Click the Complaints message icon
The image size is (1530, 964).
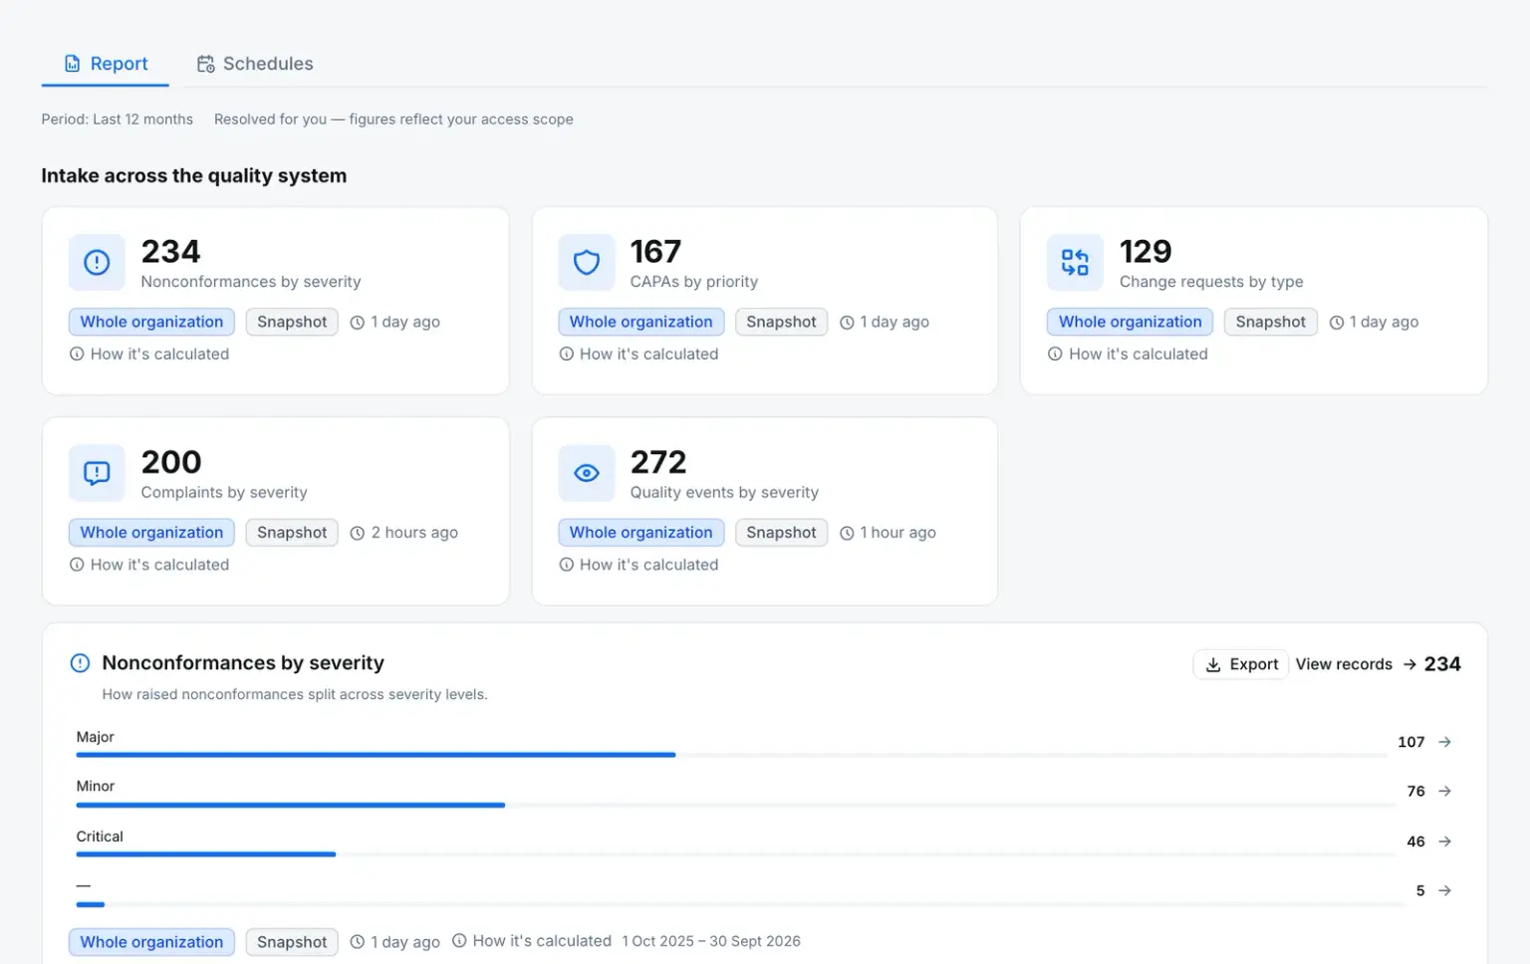tap(97, 473)
